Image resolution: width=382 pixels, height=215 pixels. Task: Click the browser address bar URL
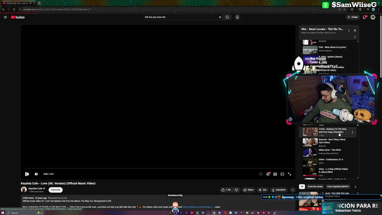[57, 9]
